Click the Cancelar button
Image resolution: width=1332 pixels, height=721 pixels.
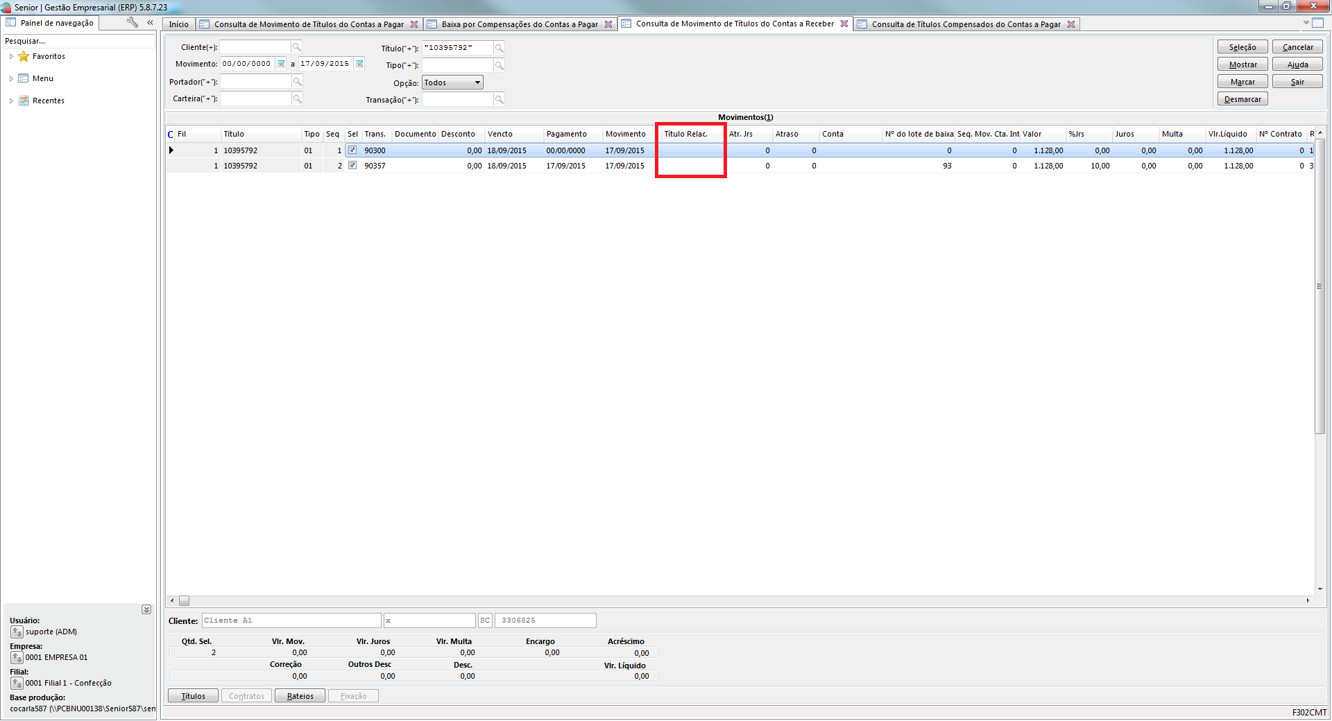coord(1297,47)
